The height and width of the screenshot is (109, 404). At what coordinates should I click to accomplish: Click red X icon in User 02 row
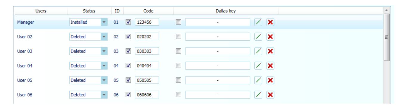(270, 37)
